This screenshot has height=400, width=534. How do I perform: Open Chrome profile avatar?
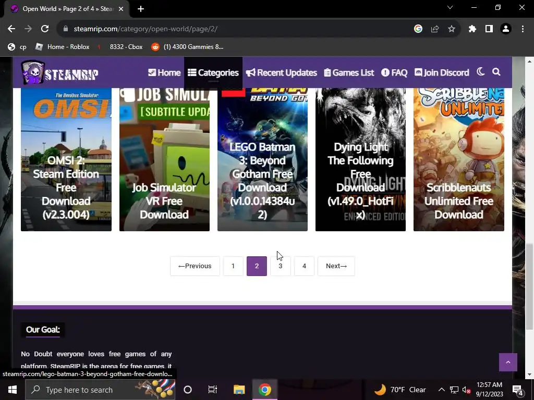[506, 29]
